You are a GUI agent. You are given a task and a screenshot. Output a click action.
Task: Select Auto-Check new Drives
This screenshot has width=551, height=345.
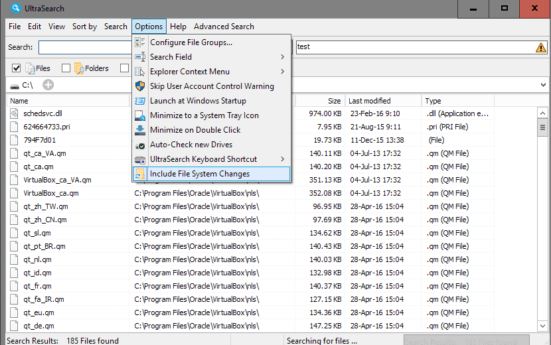pyautogui.click(x=212, y=145)
